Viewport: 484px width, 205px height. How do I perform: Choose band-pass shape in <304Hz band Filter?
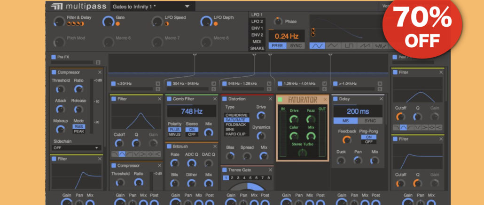pos(122,154)
